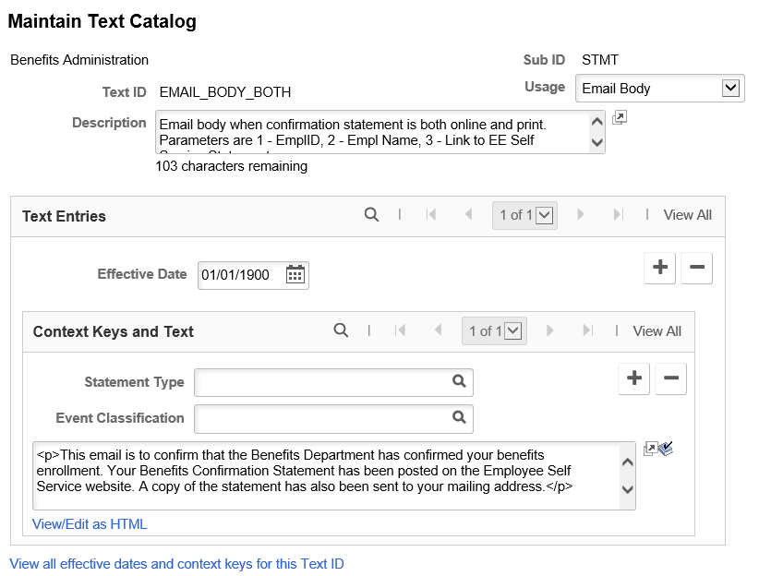This screenshot has width=759, height=576.
Task: Open the '1 of 1' selector in Context Keys
Action: click(x=494, y=331)
